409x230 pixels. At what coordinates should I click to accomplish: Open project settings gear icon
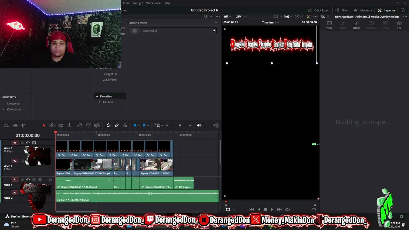(x=402, y=217)
